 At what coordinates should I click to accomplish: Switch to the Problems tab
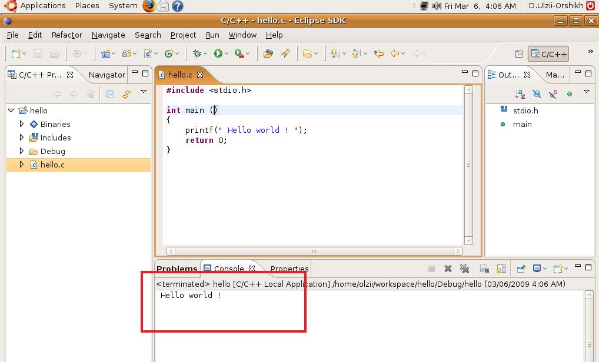click(177, 269)
